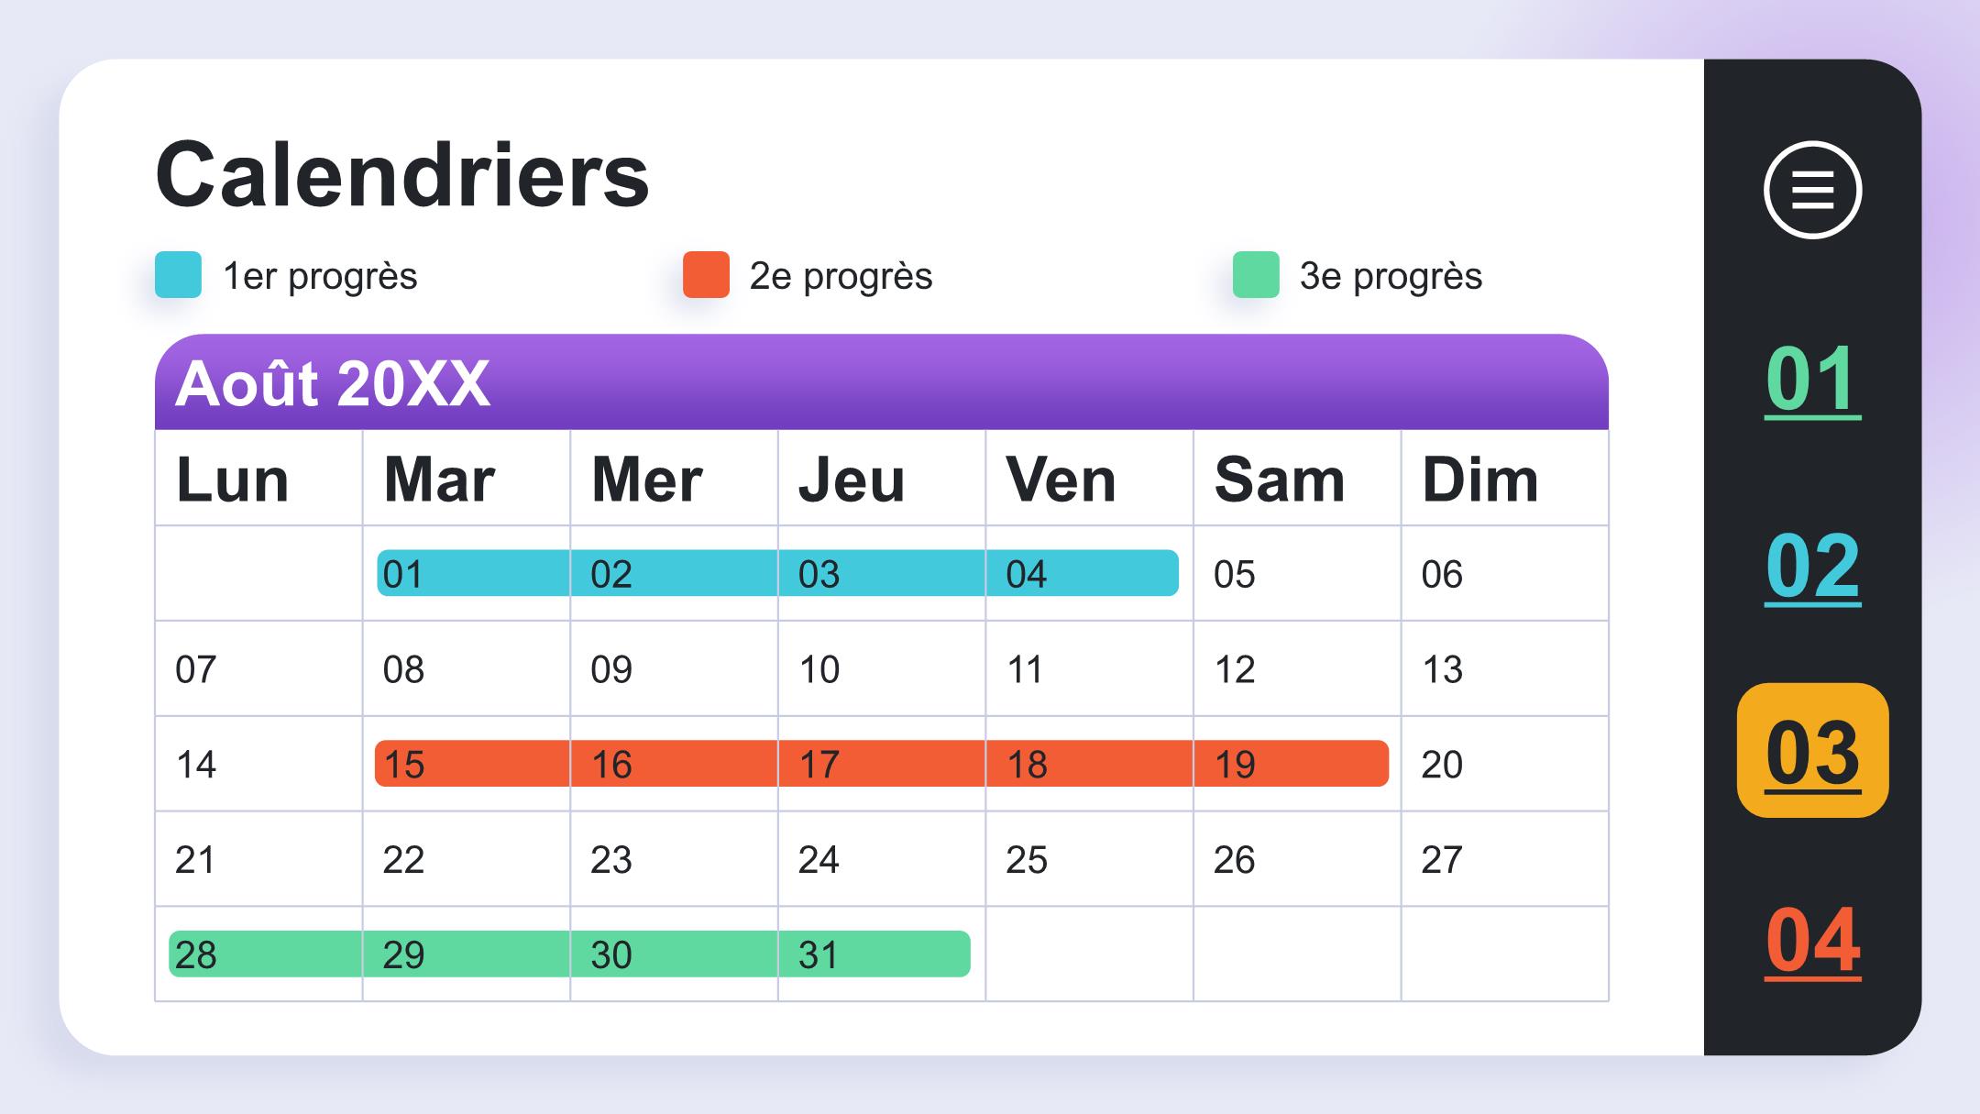Select the Dim column header
The height and width of the screenshot is (1114, 1980).
pos(1479,480)
